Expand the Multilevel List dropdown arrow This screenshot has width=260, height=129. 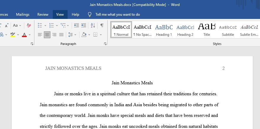point(68,25)
